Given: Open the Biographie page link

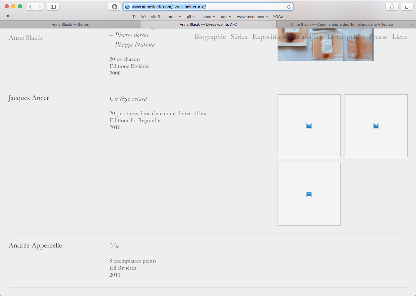Looking at the screenshot, I should pos(210,37).
